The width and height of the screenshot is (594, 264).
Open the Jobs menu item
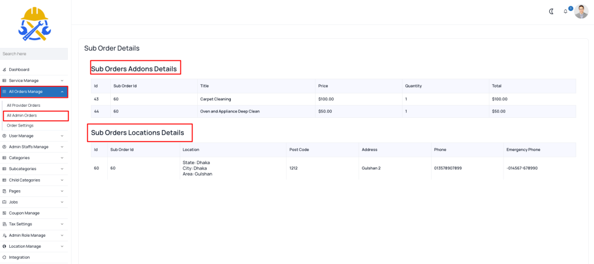coord(34,202)
